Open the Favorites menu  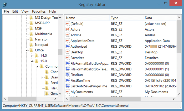(x=39, y=11)
